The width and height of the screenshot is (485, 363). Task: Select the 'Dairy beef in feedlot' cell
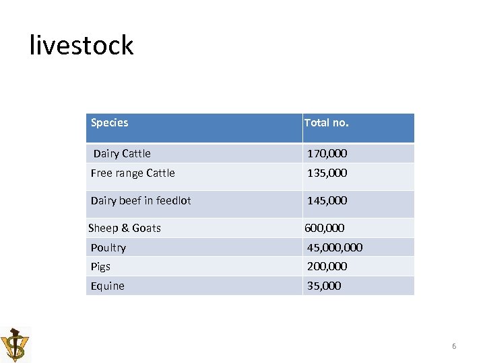(141, 200)
